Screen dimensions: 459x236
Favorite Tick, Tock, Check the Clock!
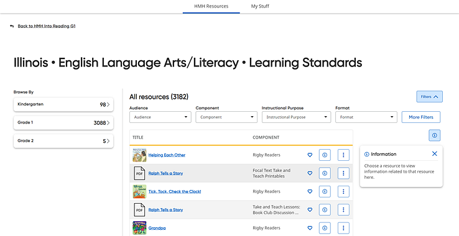310,191
